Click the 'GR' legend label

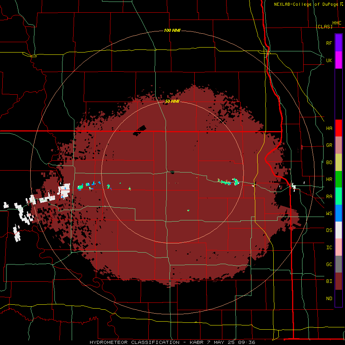click(x=329, y=145)
